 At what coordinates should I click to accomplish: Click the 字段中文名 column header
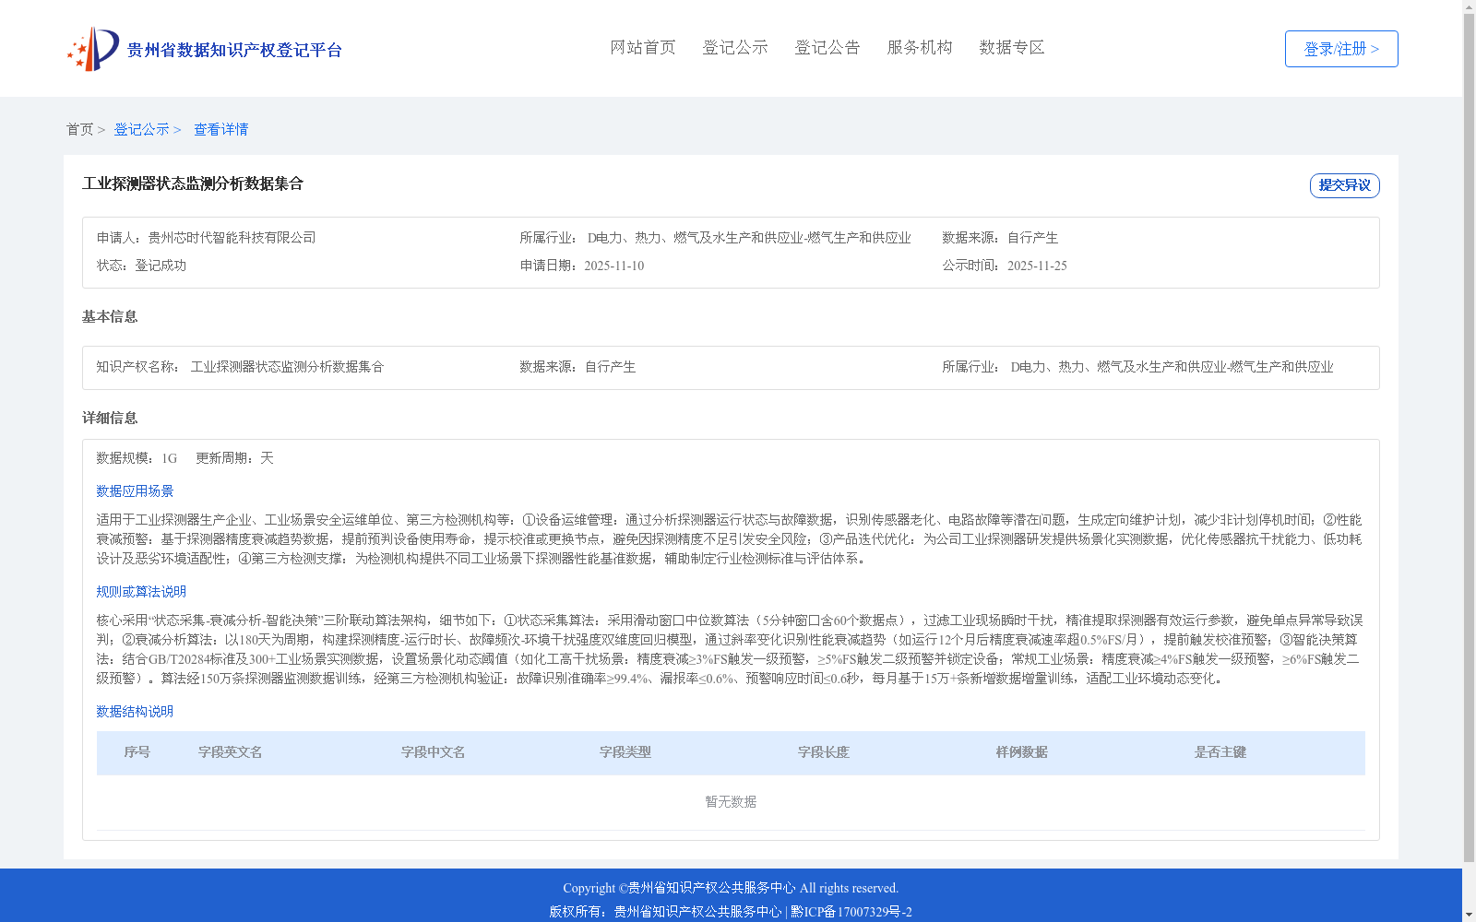pyautogui.click(x=433, y=752)
